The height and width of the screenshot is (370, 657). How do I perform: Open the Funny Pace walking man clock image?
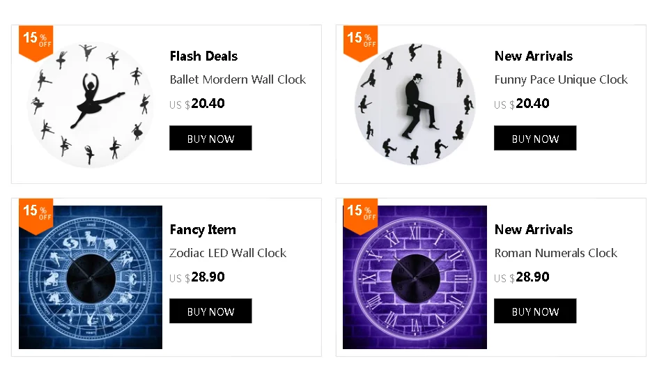415,106
